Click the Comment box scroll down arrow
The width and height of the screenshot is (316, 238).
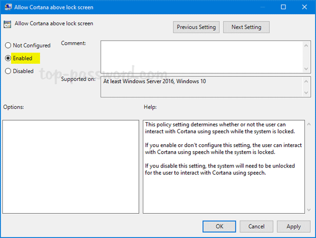coord(306,68)
